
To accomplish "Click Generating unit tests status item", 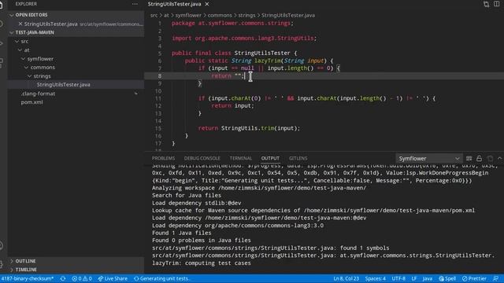I will (162, 278).
